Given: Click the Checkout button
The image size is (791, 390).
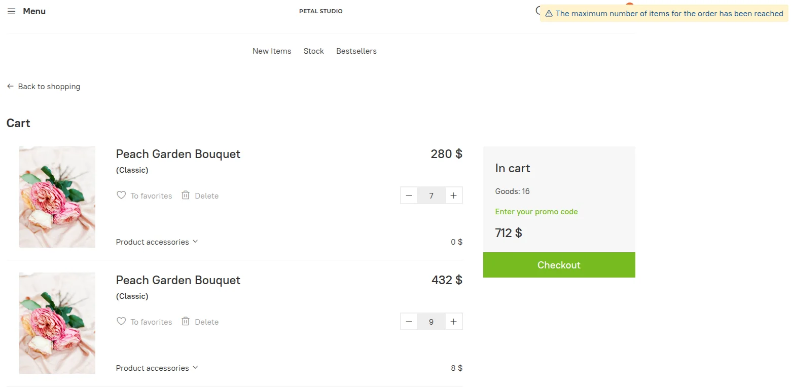Looking at the screenshot, I should [x=559, y=265].
